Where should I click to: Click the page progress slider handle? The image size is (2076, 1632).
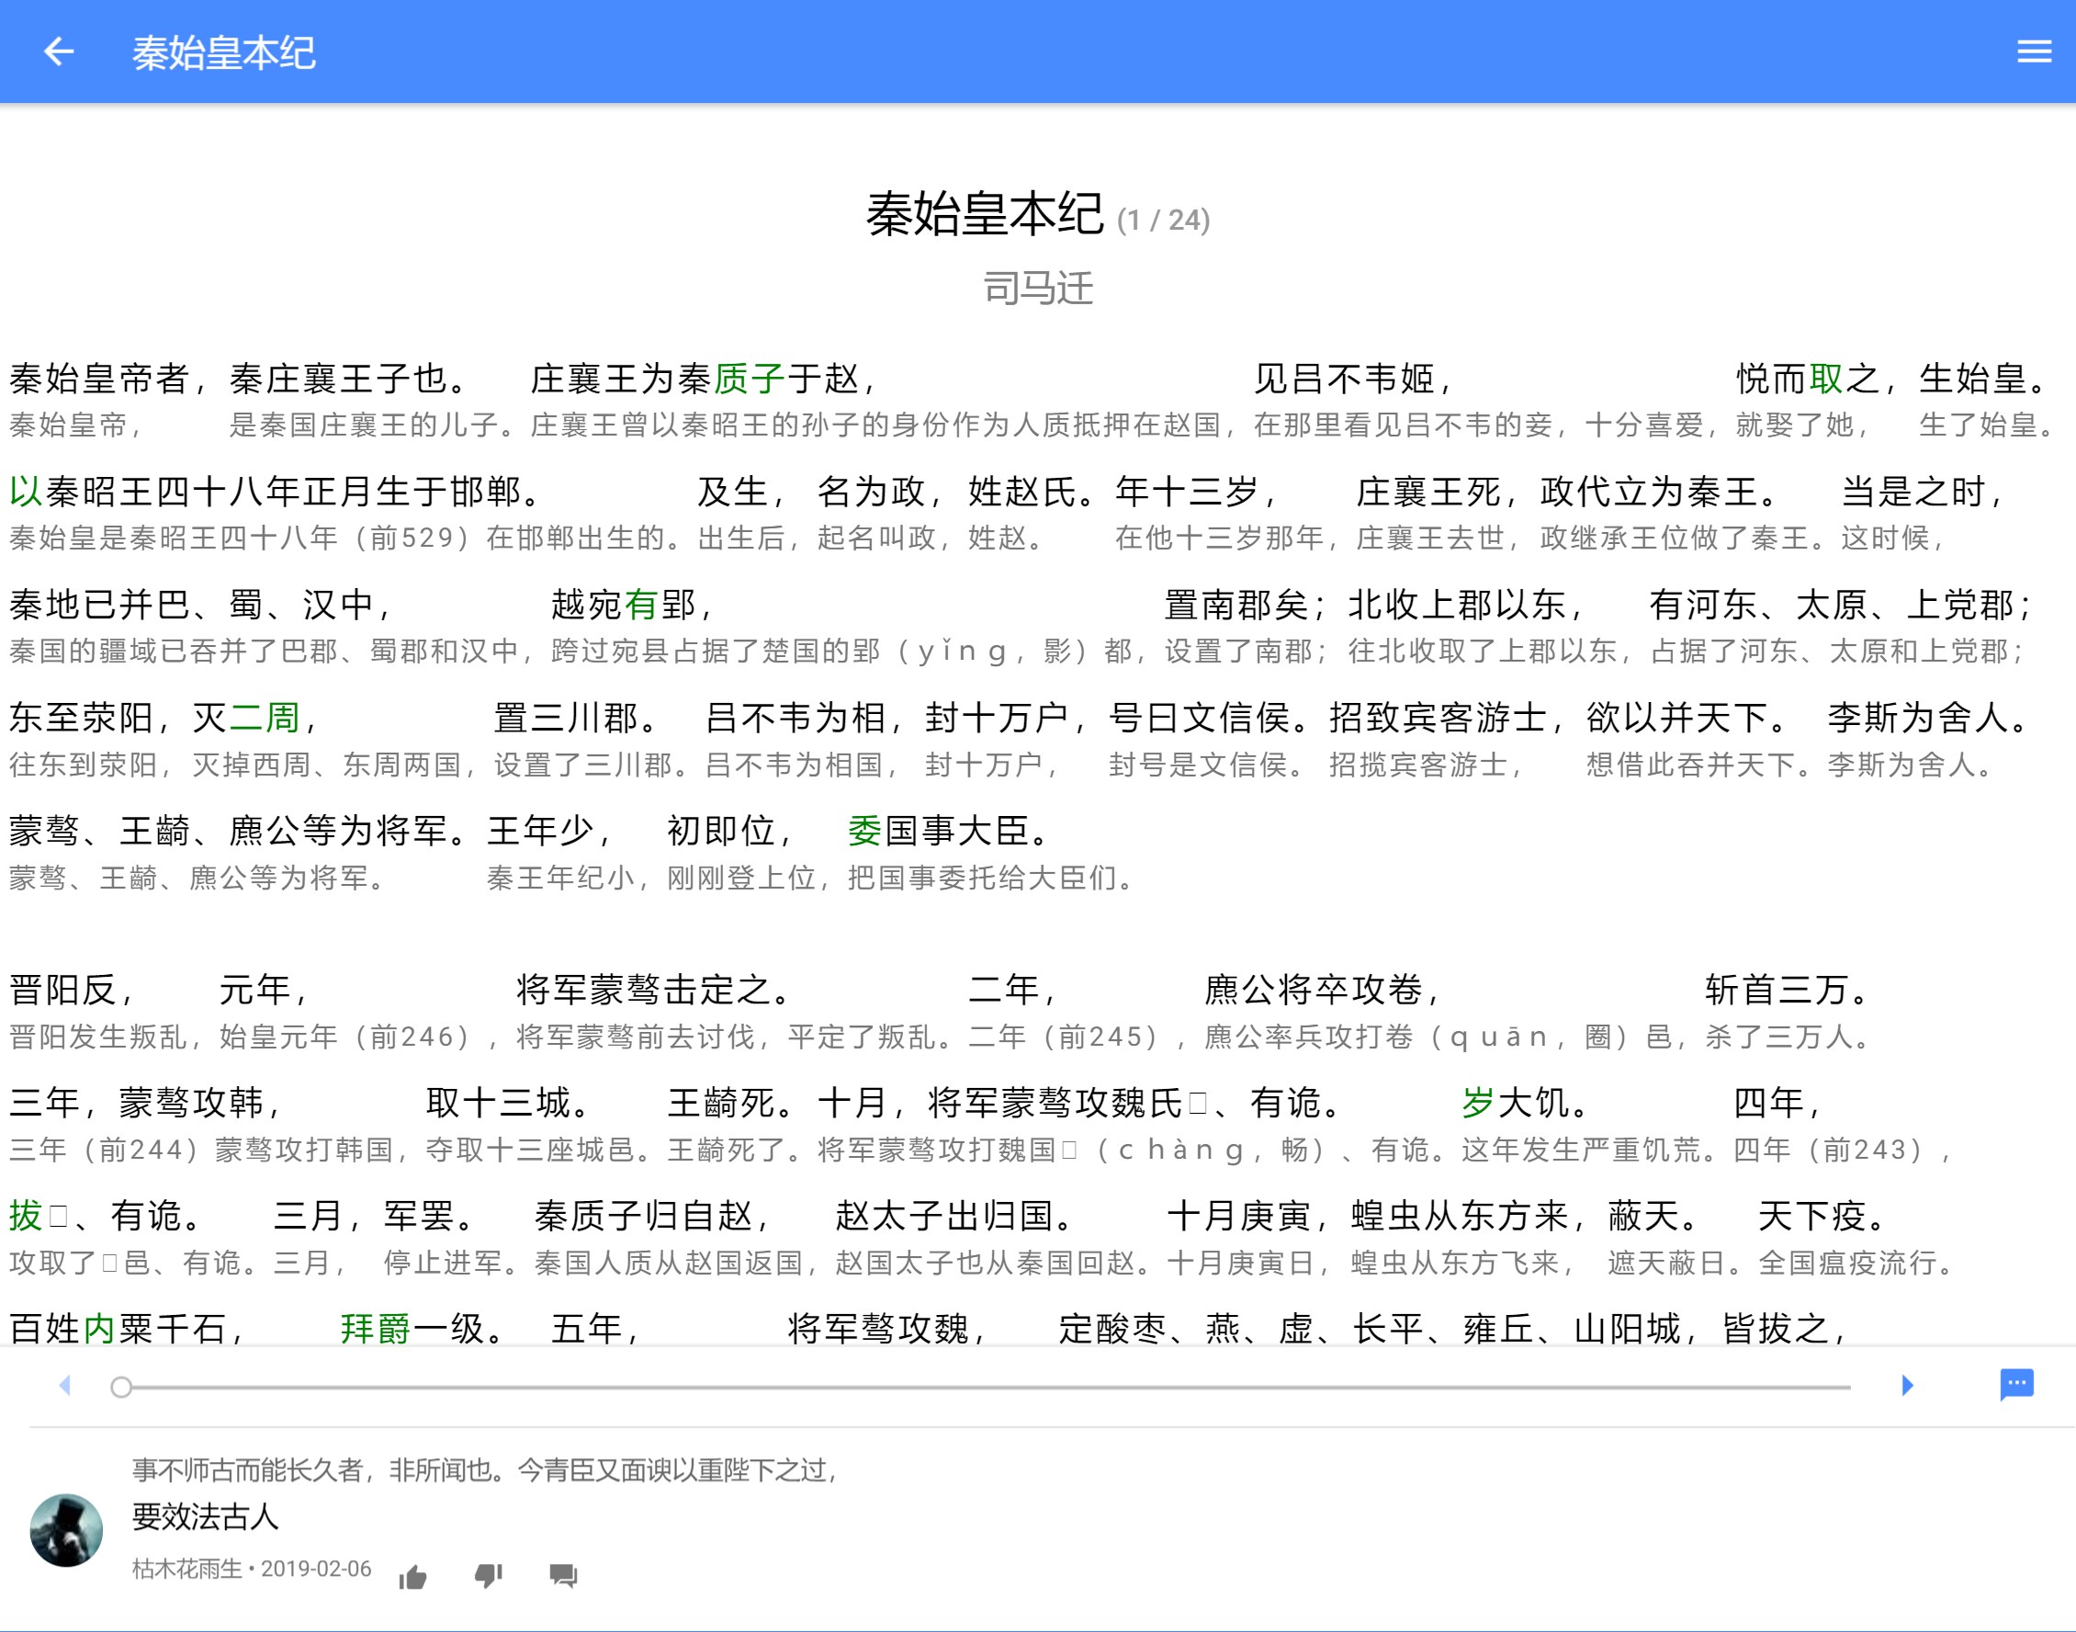[121, 1388]
